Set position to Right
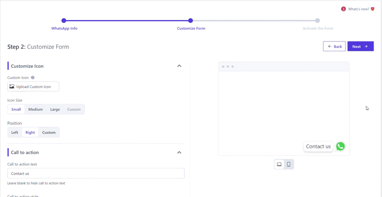Viewport: 382px width, 197px height. tap(30, 132)
